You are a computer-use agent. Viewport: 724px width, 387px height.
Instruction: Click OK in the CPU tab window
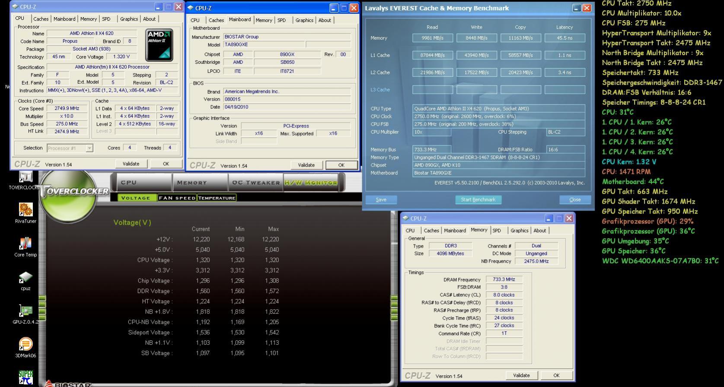click(166, 164)
